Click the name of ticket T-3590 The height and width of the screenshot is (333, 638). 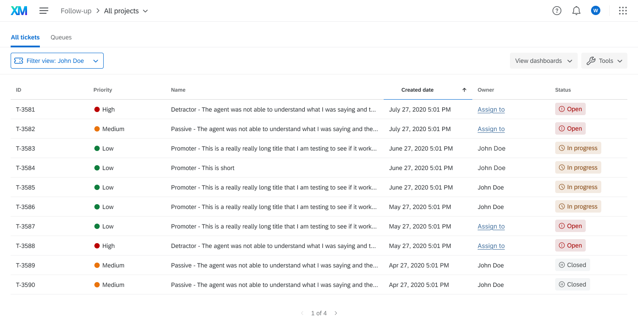274,285
